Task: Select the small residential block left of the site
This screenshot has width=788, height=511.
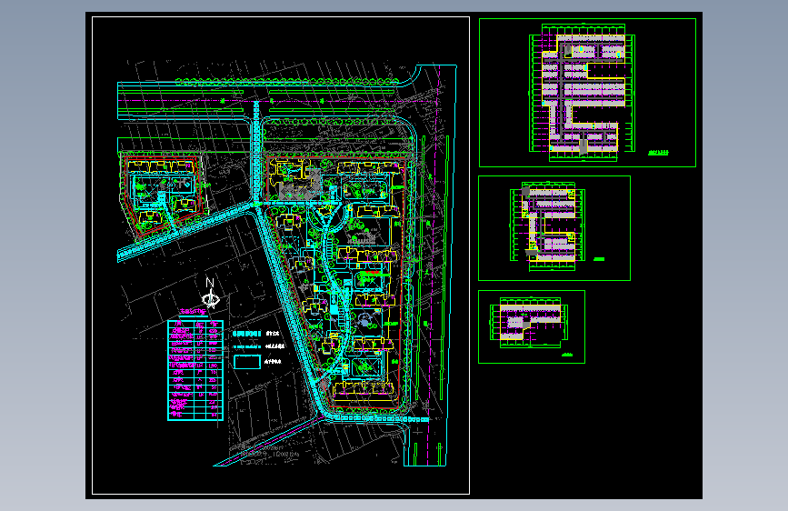Action: point(164,194)
